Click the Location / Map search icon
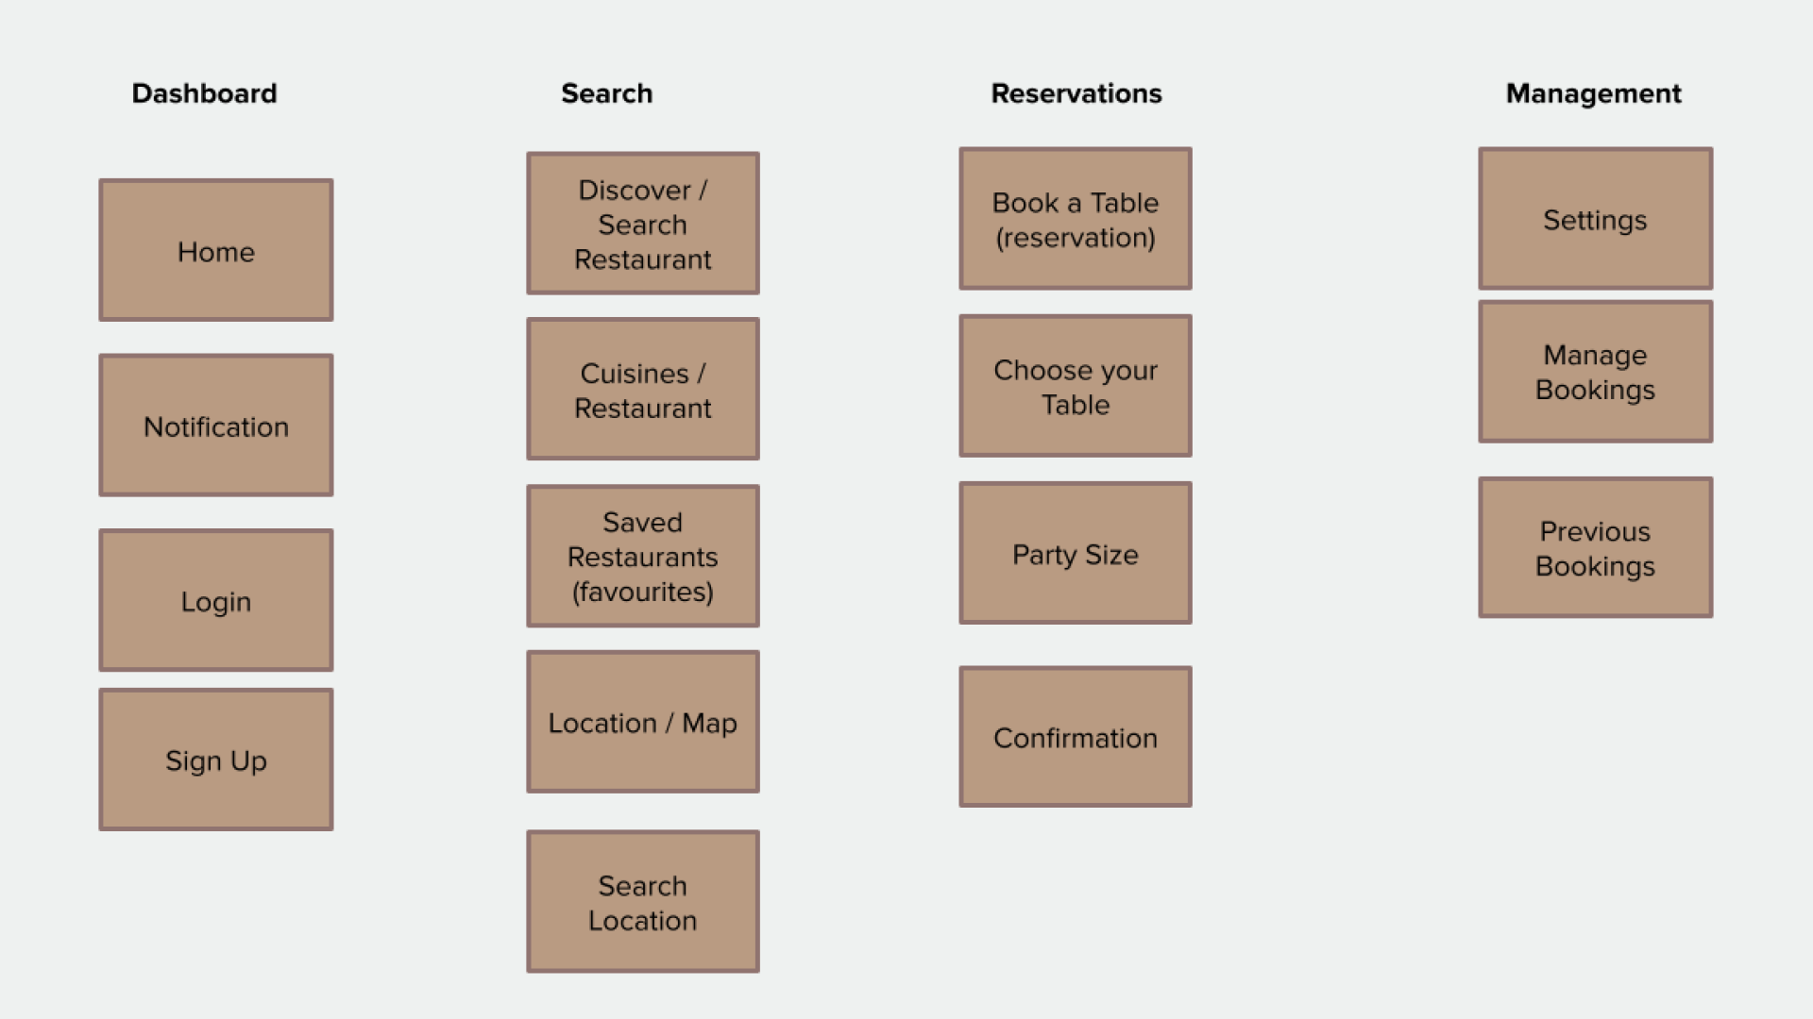1813x1019 pixels. click(x=641, y=722)
